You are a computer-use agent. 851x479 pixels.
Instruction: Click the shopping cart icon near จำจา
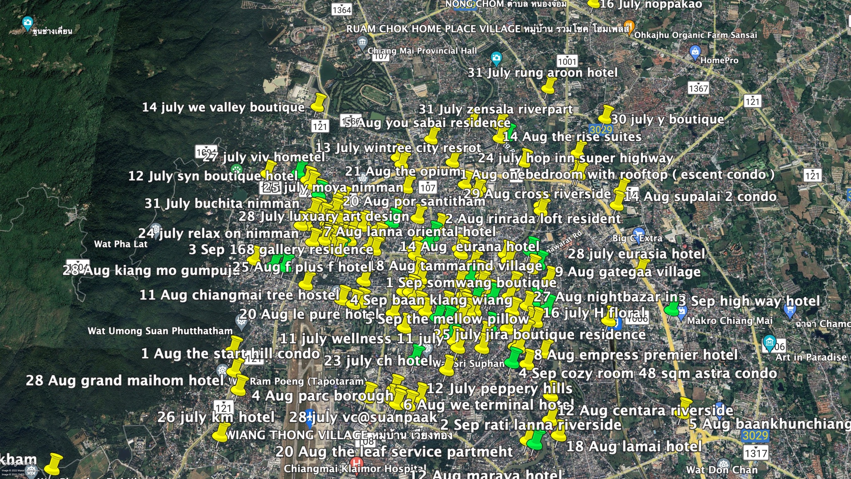tap(790, 310)
